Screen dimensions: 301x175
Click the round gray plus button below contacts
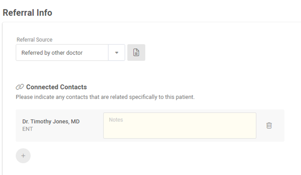click(x=23, y=156)
